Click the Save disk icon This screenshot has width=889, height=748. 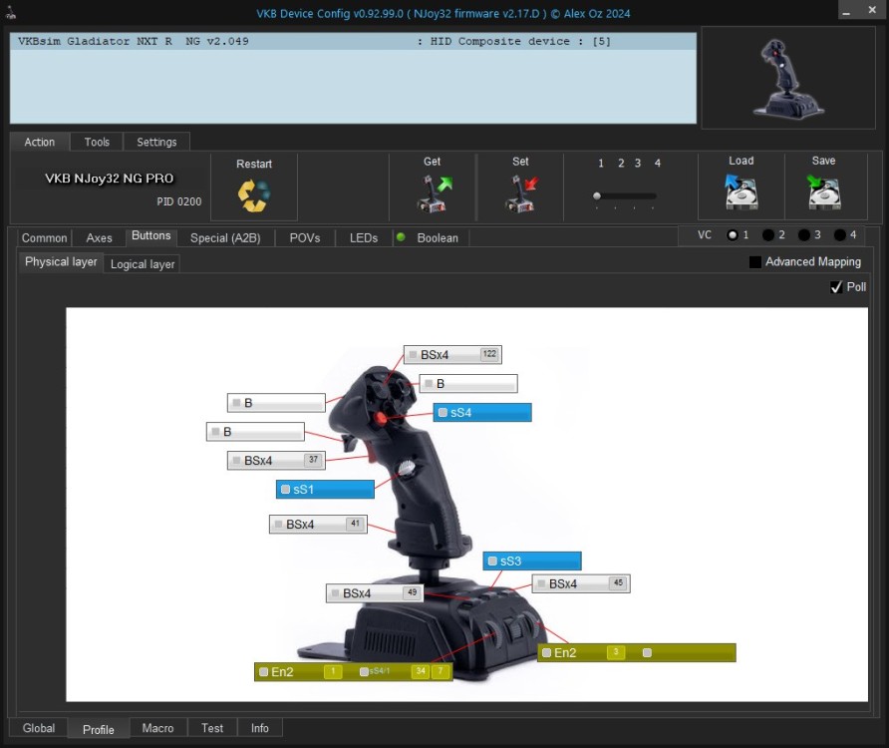pos(824,191)
